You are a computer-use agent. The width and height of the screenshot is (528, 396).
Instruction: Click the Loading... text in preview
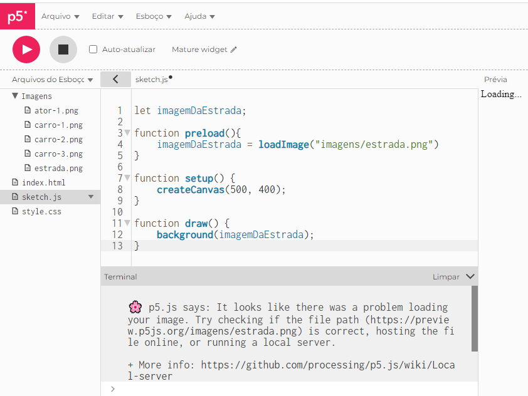point(501,94)
